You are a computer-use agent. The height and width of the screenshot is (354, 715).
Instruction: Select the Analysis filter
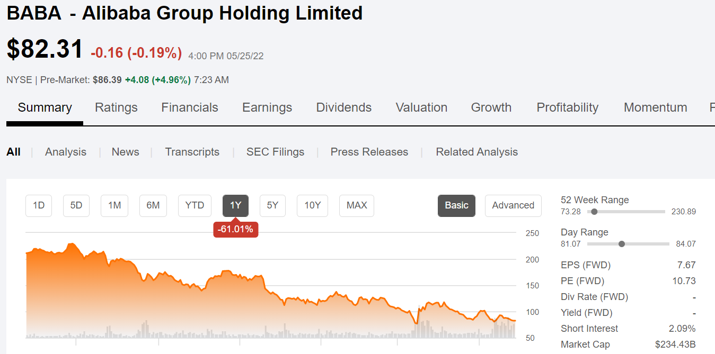(x=65, y=152)
